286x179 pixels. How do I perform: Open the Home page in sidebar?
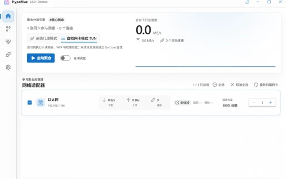pos(8,16)
